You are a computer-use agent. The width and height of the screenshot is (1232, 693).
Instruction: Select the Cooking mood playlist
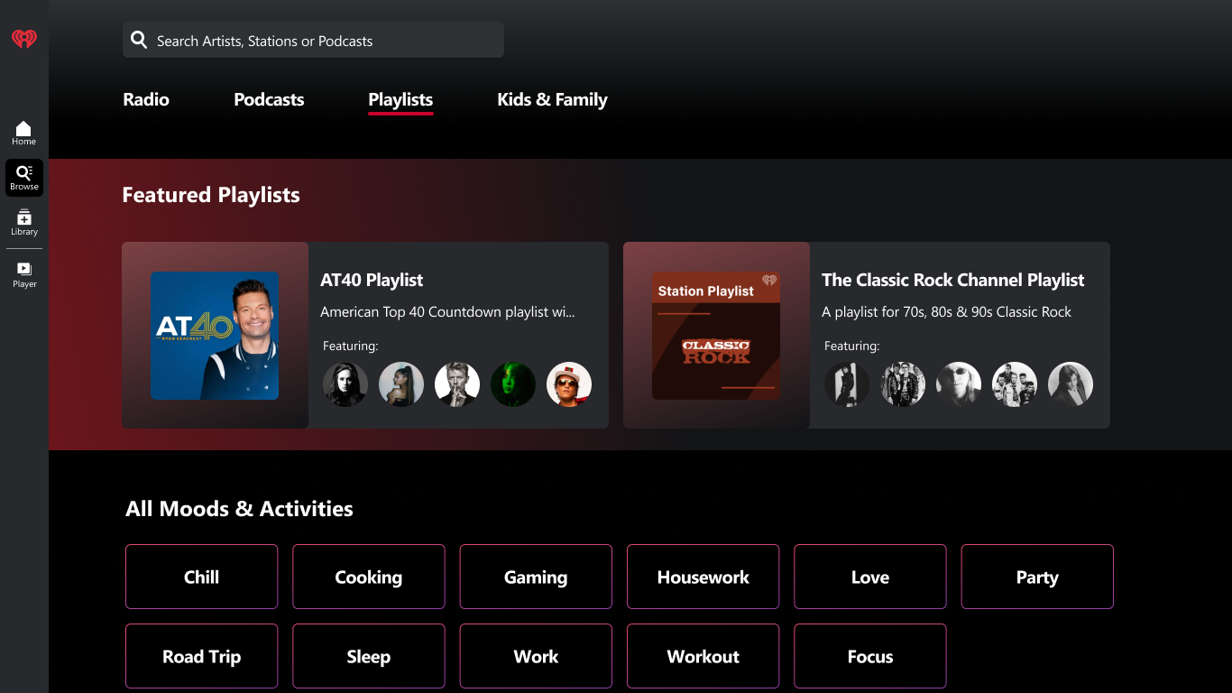click(368, 577)
